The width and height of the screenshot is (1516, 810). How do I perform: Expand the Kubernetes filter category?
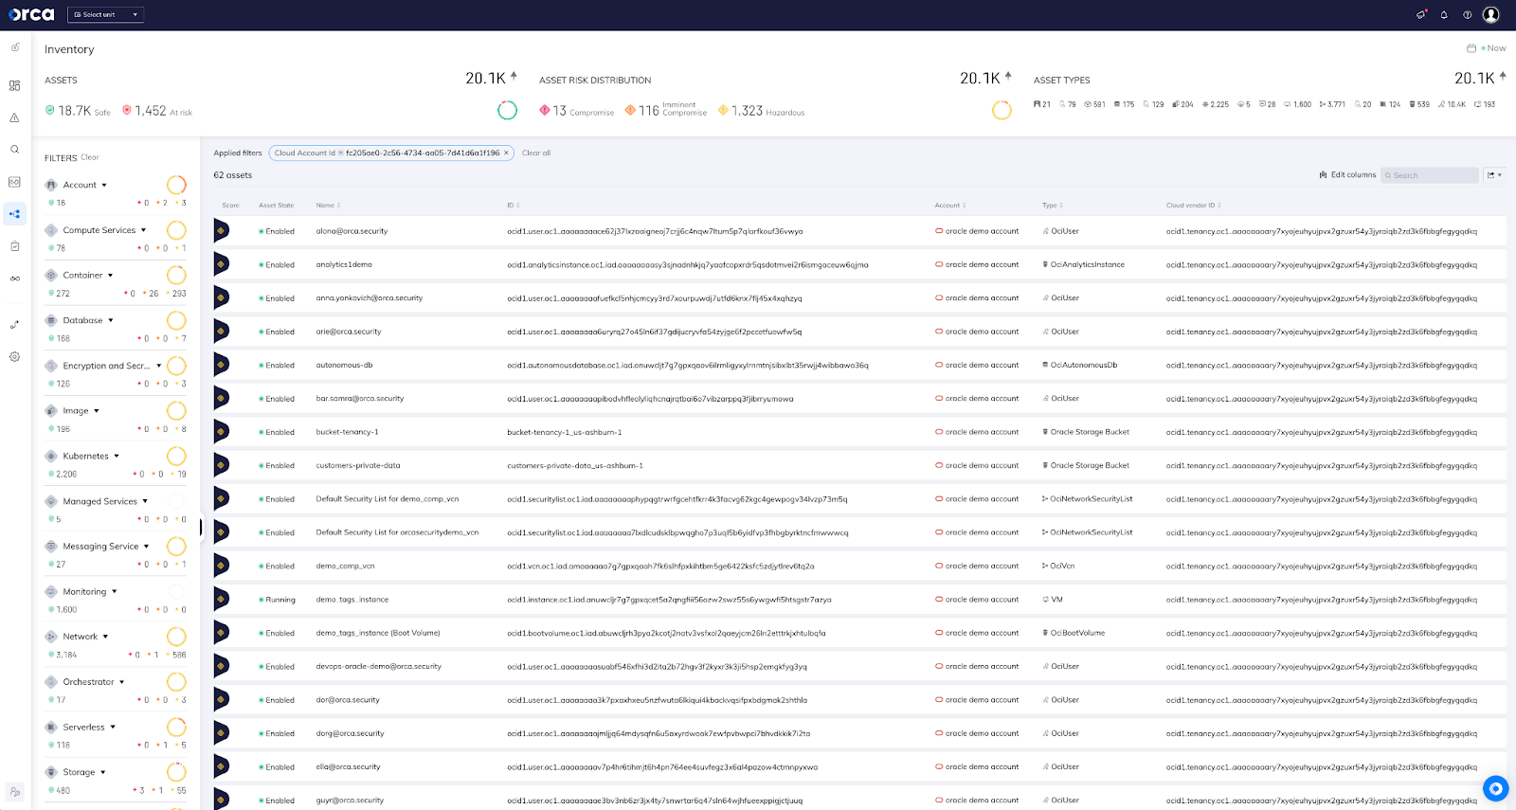coord(91,456)
